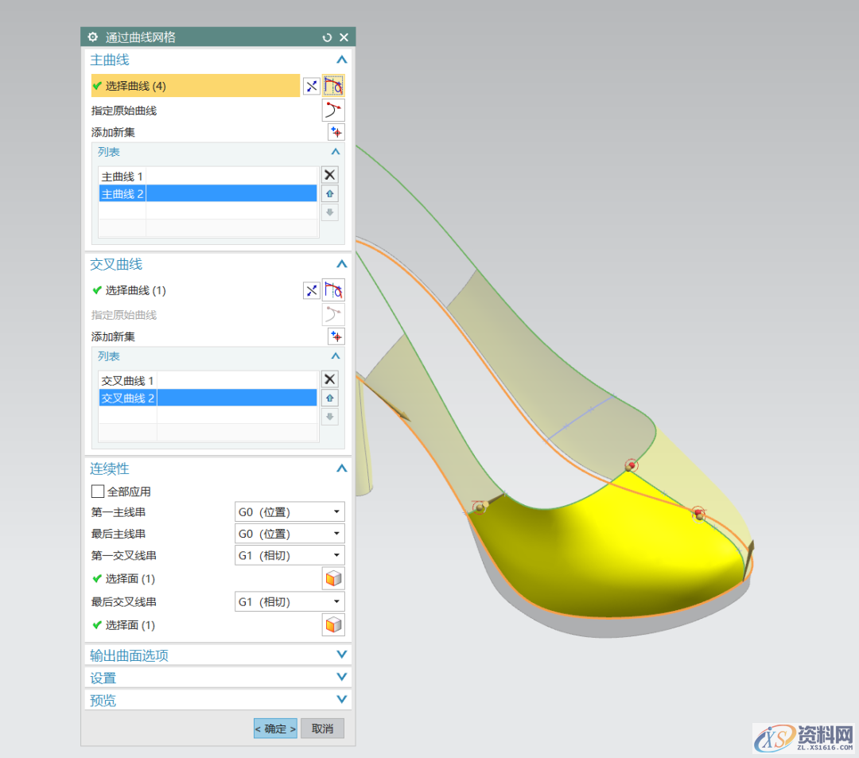
Task: Open face selection icon for 第一交叉线串
Action: click(333, 578)
